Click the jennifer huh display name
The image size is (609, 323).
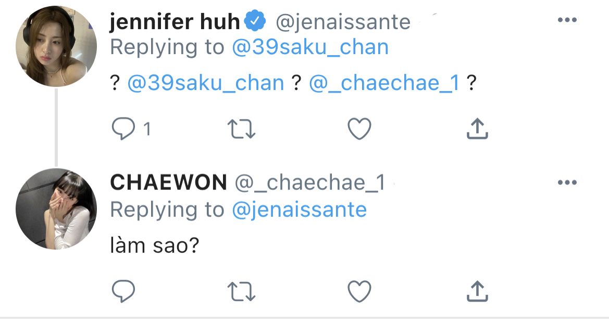coord(175,22)
